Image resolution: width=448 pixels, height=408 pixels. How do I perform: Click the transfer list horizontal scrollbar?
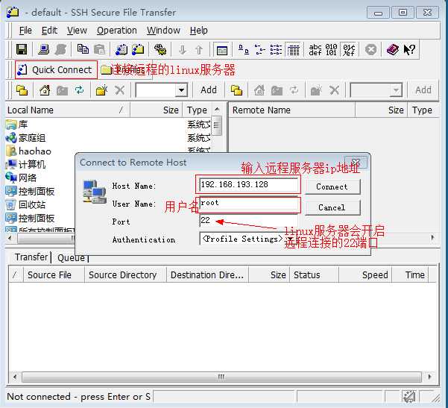tap(221, 377)
